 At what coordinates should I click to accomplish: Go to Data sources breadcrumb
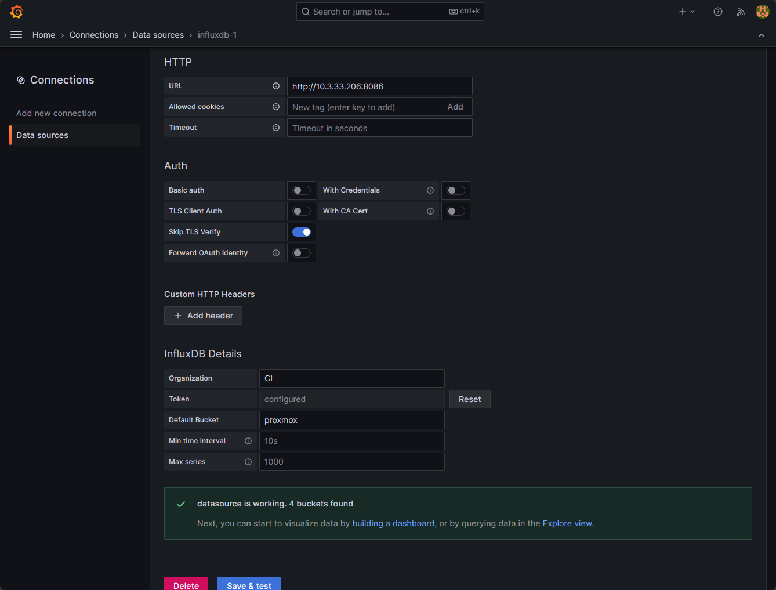(158, 35)
